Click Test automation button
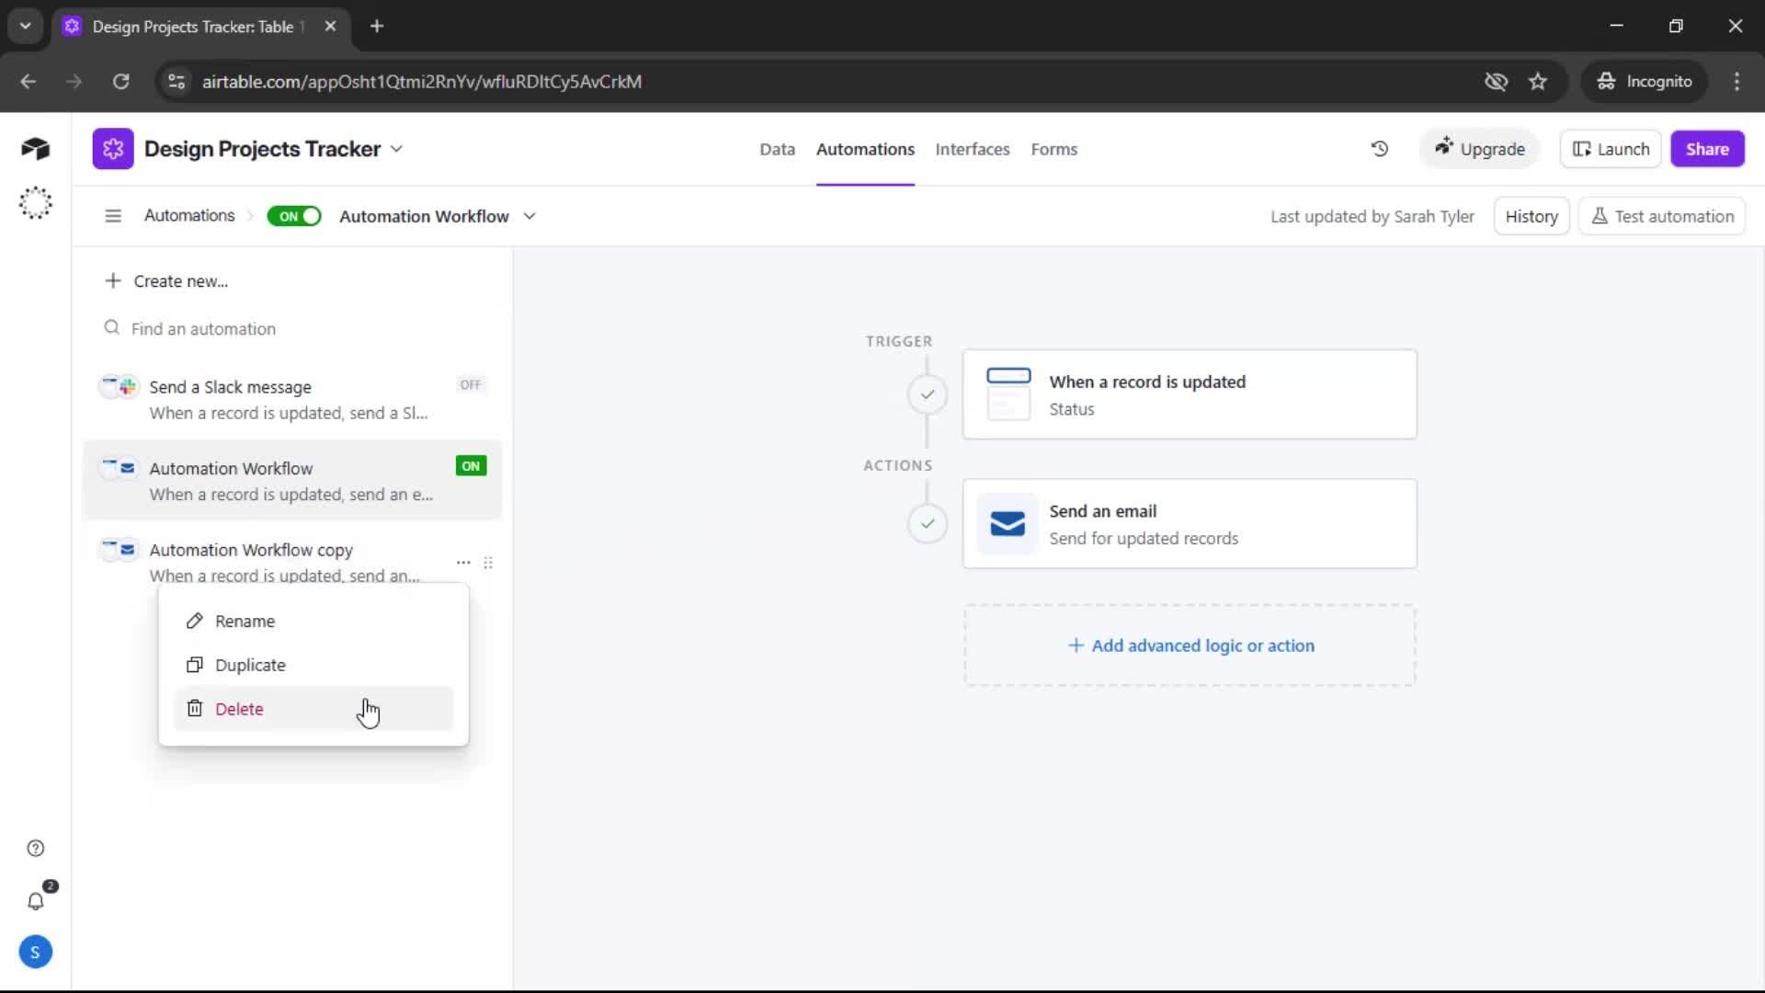 tap(1662, 216)
